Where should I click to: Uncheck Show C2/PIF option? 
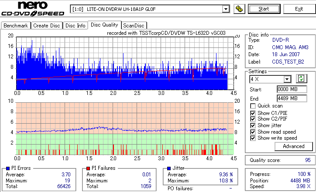click(253, 119)
